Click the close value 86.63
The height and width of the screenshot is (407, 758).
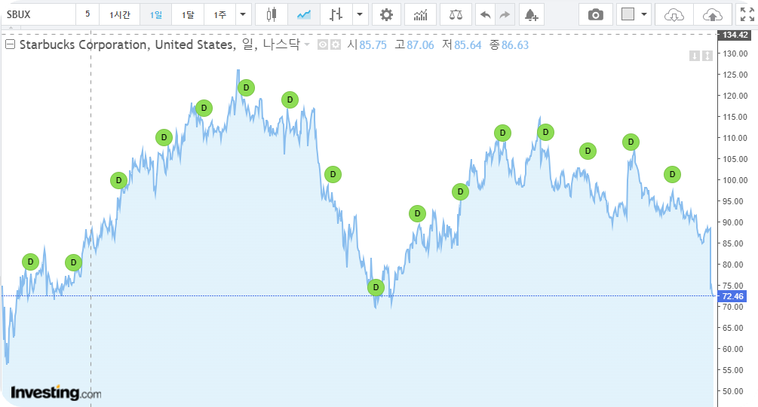[515, 45]
